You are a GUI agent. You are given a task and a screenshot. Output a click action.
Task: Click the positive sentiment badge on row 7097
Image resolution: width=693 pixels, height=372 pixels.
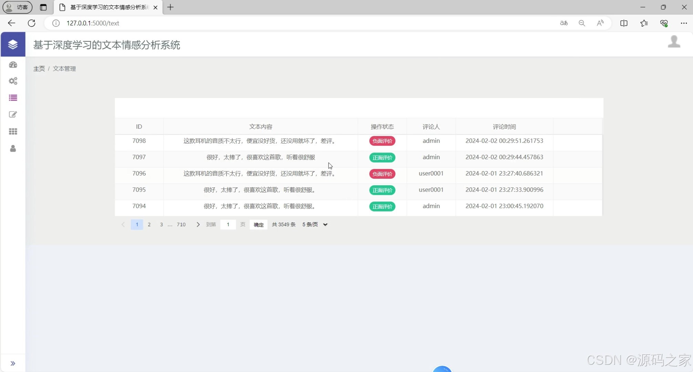pos(382,157)
